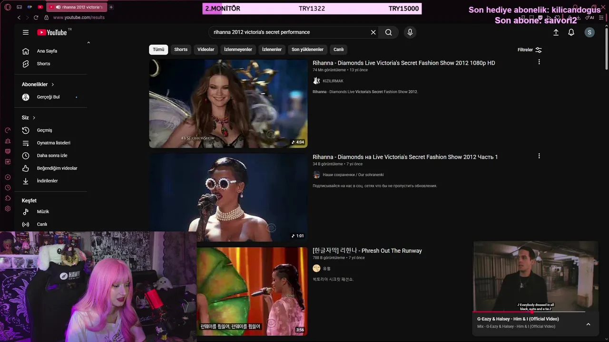Screen dimensions: 609x342
Task: Open the Create upload button
Action: point(556,32)
